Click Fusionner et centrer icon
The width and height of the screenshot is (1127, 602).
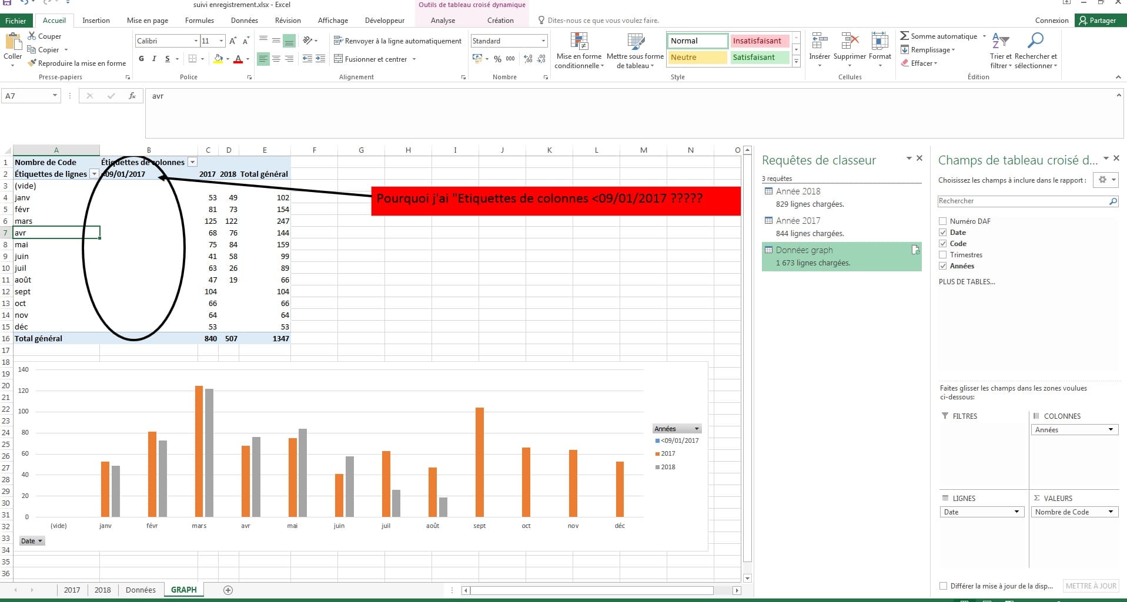click(339, 59)
